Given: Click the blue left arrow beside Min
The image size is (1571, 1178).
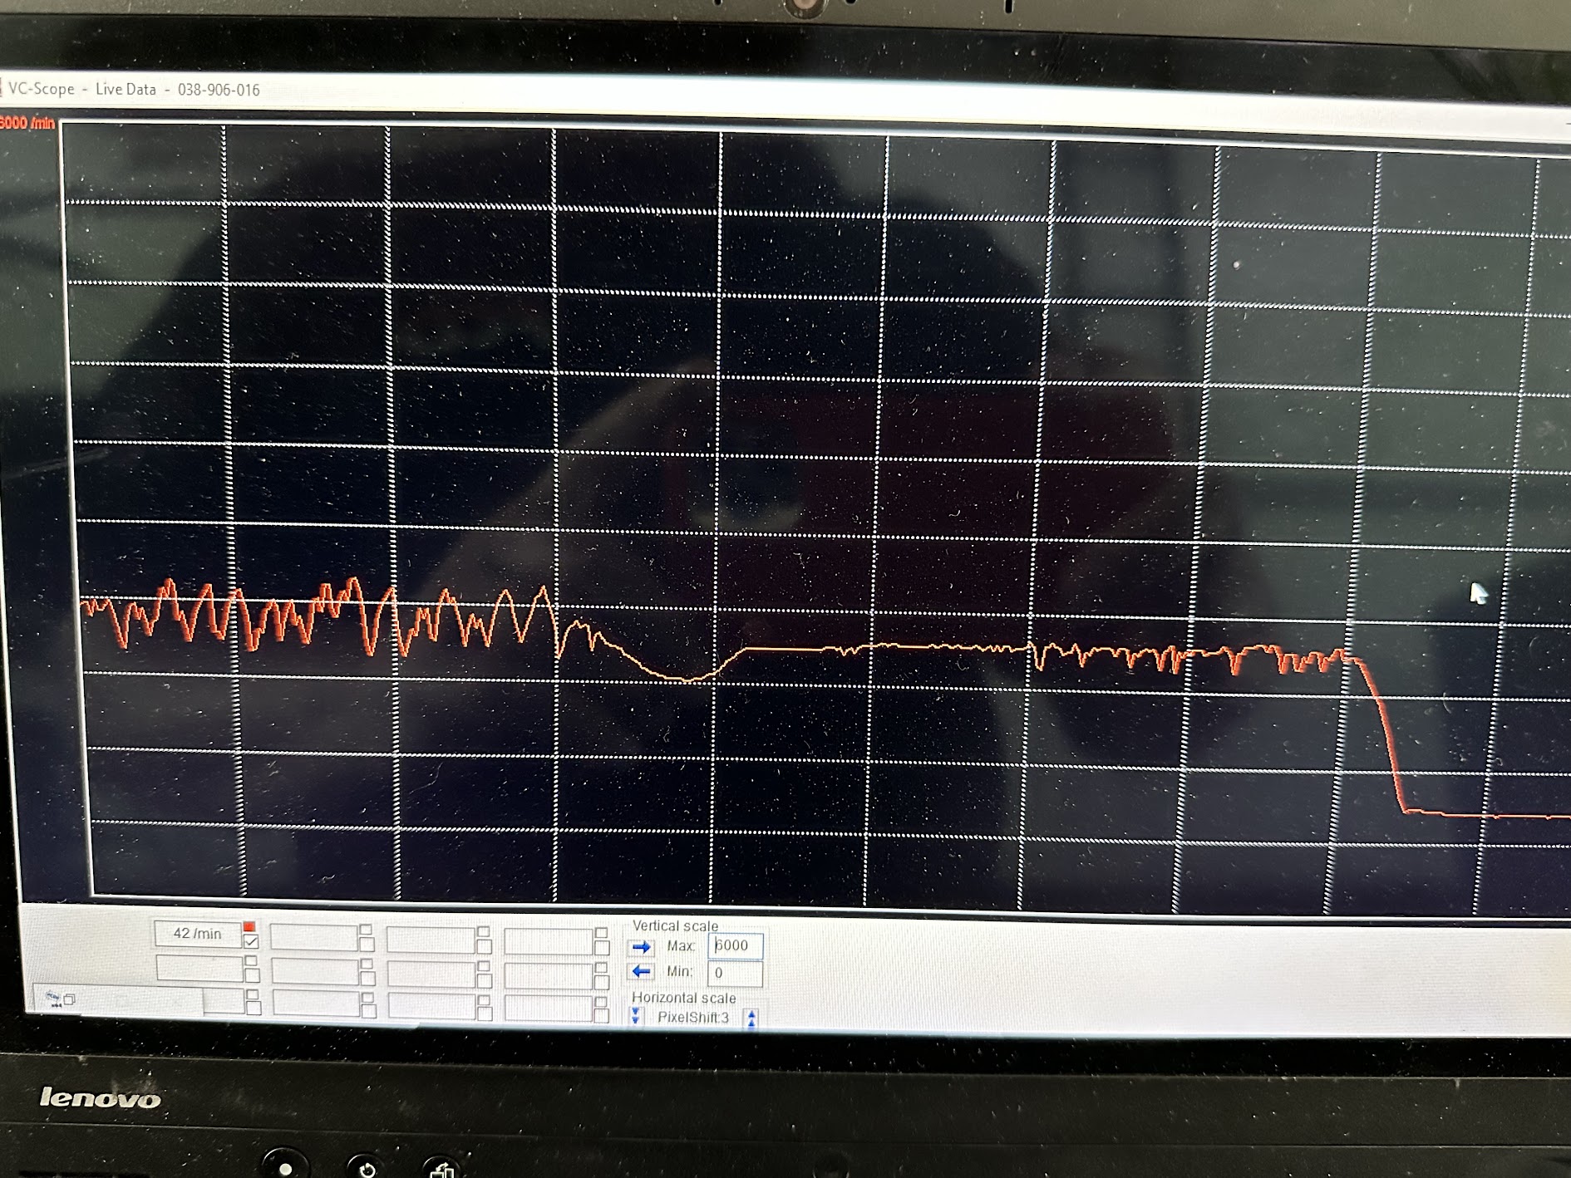Looking at the screenshot, I should pos(641,971).
